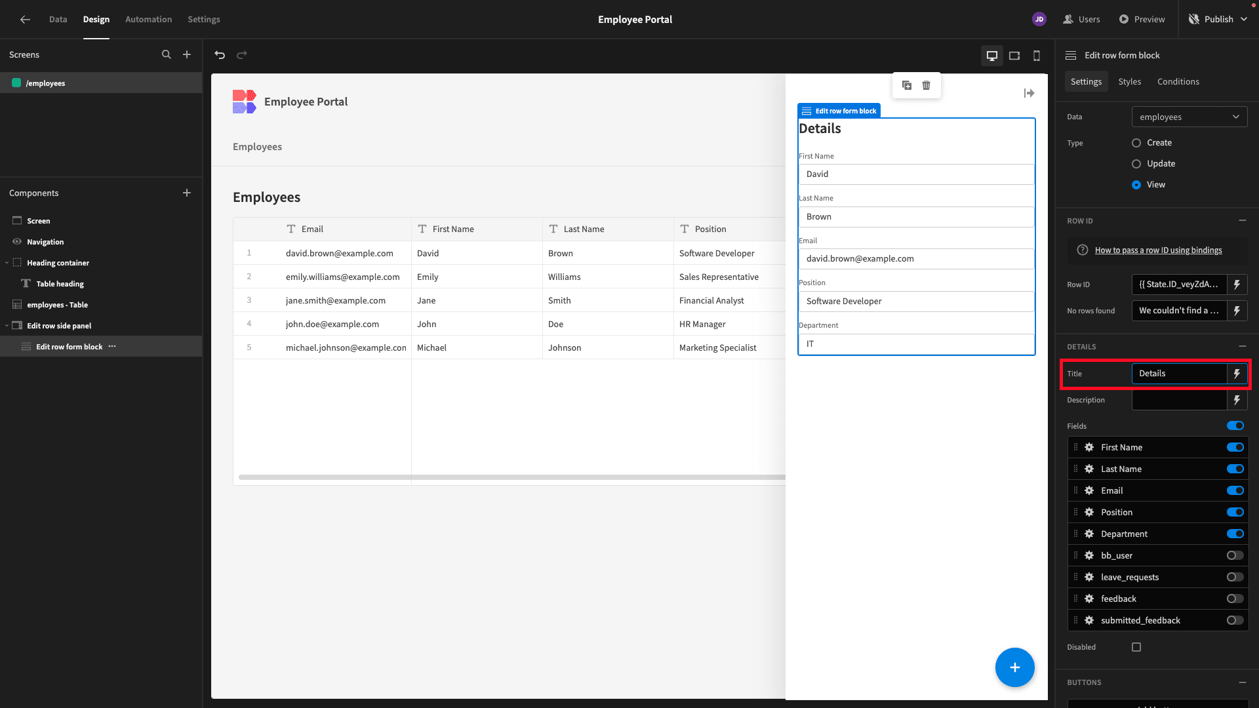Screen dimensions: 1259x708
Task: Switch to the Styles tab
Action: (x=1130, y=82)
